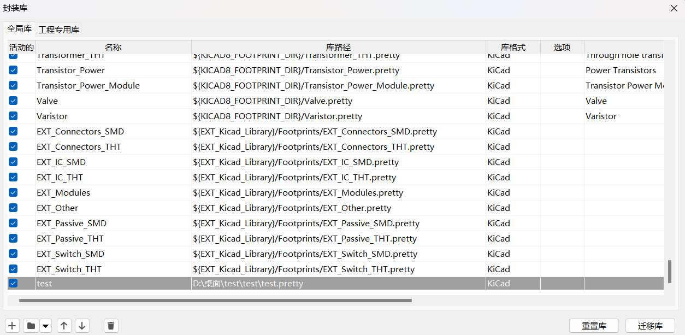685x335 pixels.
Task: Move selected library down with arrow icon
Action: 82,326
